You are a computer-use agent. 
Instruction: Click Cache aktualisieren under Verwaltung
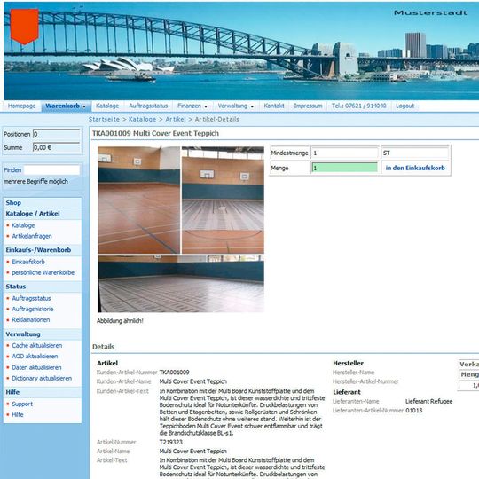coord(37,346)
